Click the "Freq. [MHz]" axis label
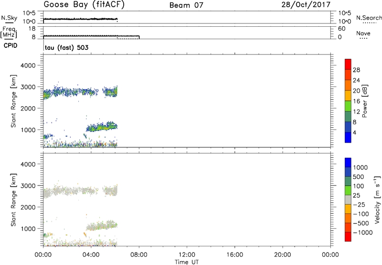 coord(9,32)
